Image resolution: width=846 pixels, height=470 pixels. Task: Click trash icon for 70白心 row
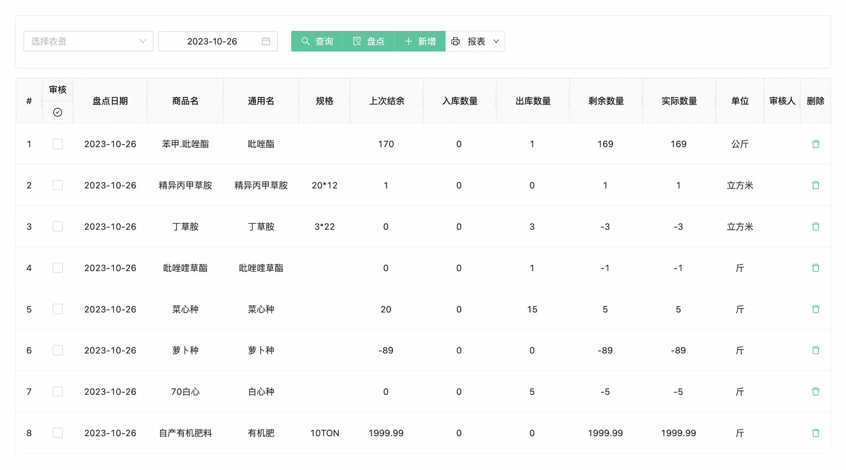point(816,392)
